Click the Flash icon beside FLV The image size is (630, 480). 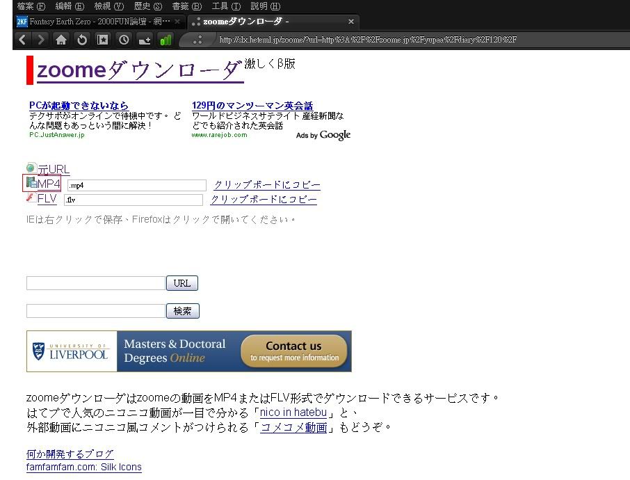pyautogui.click(x=31, y=197)
